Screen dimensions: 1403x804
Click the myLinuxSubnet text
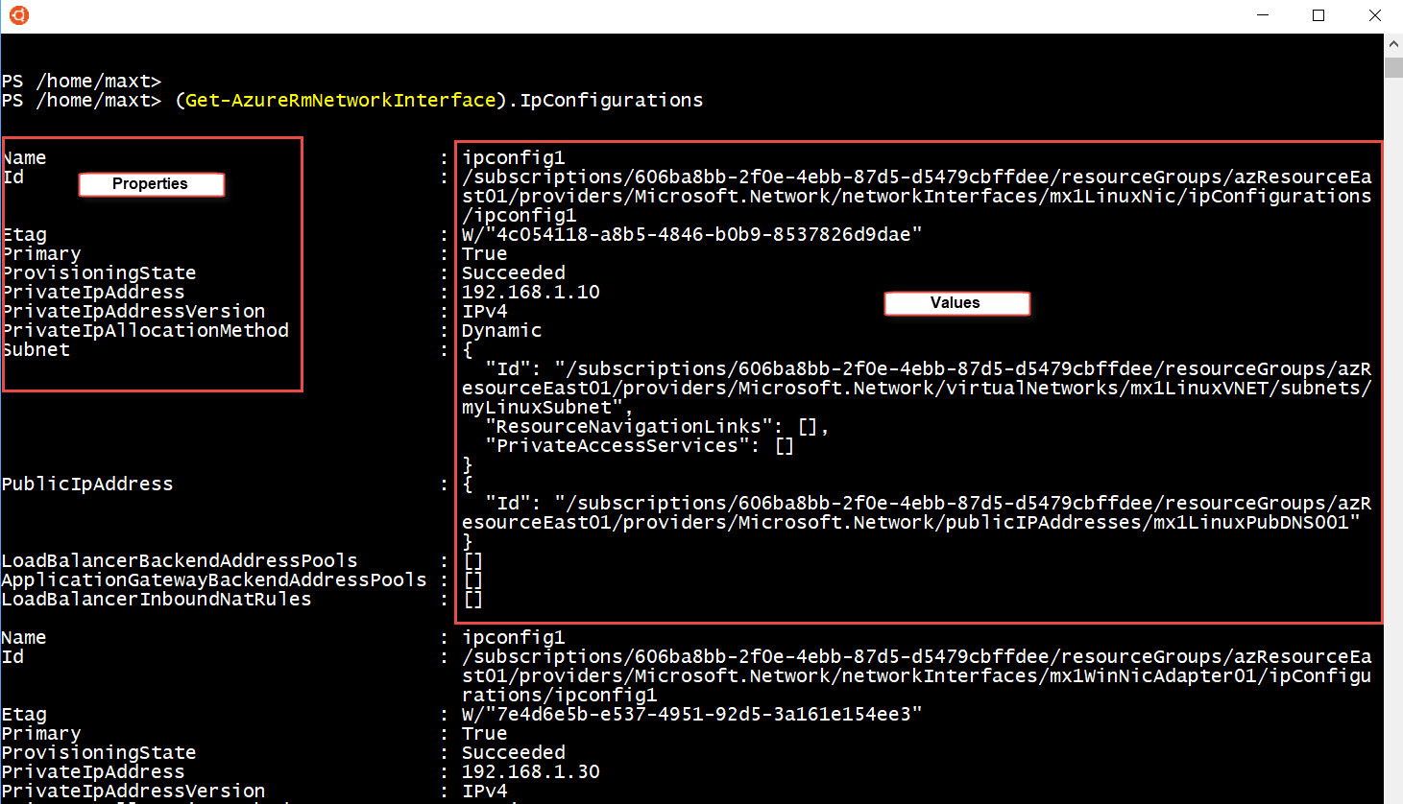click(537, 408)
